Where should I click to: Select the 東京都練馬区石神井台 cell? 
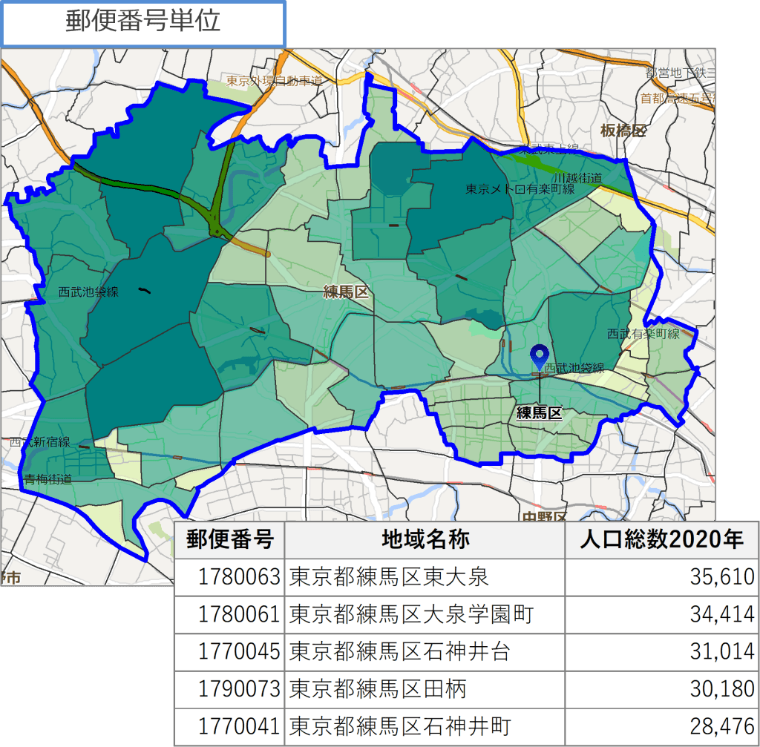pyautogui.click(x=425, y=651)
